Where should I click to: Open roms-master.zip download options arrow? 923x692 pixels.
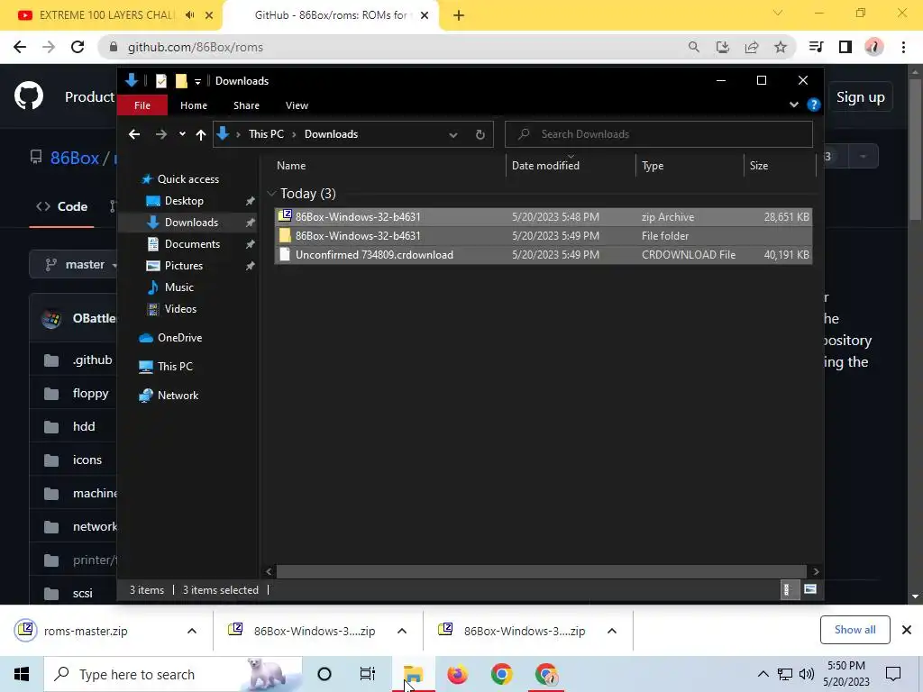tap(192, 631)
